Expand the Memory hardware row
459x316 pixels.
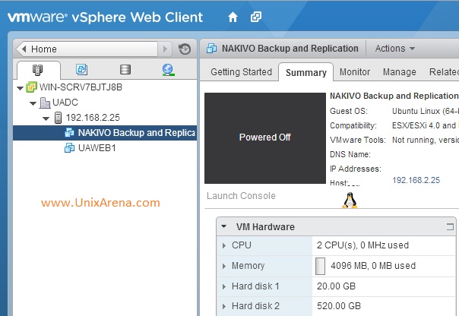tap(224, 266)
